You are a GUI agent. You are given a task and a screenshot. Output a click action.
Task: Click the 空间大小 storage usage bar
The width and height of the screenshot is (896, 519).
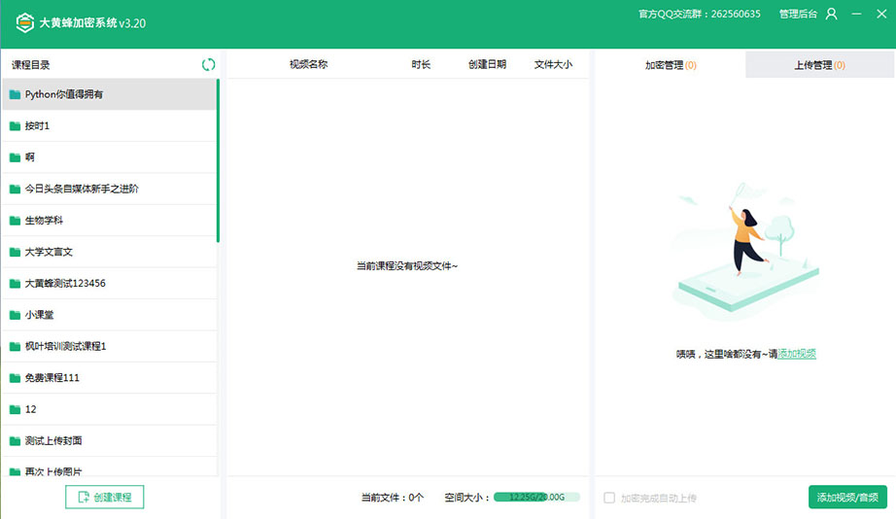pyautogui.click(x=536, y=497)
